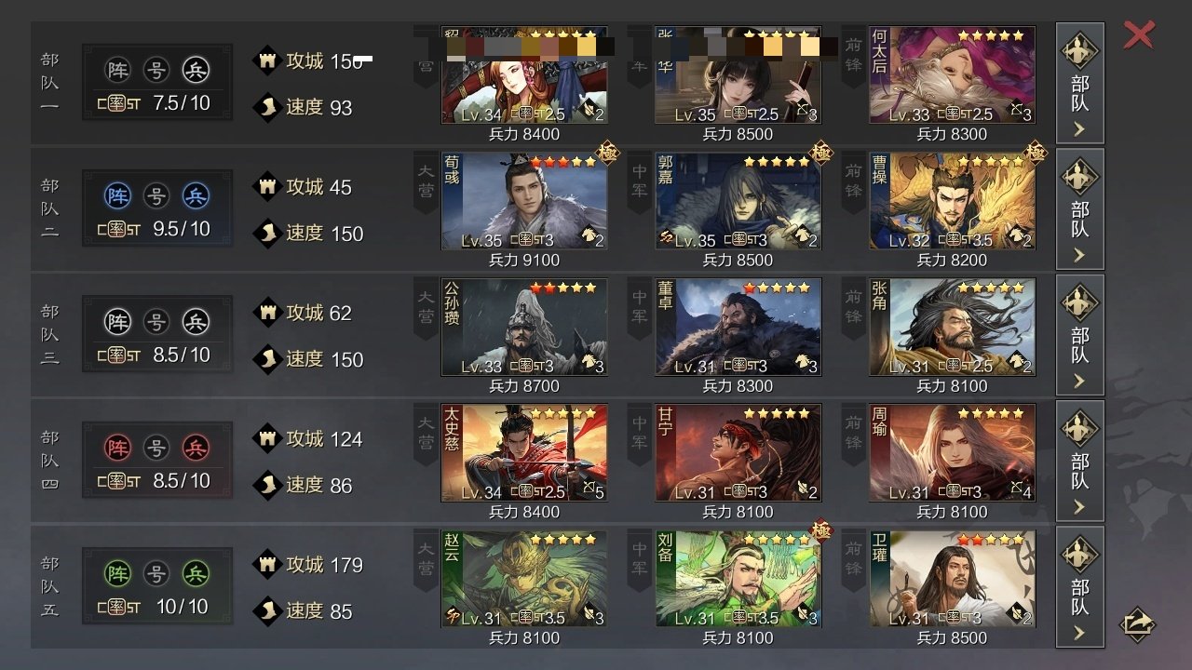
Task: Close the troop overview with the red X
Action: point(1139,34)
